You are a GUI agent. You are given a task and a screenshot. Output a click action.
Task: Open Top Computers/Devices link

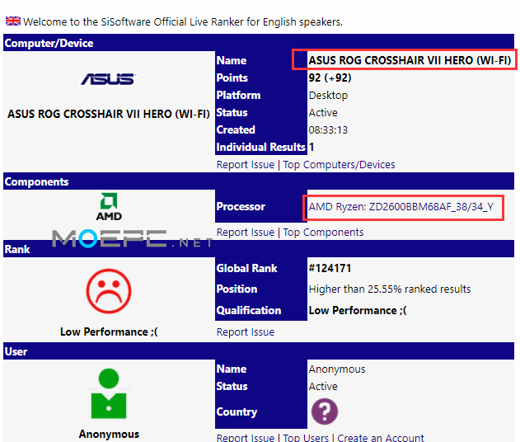pyautogui.click(x=339, y=165)
